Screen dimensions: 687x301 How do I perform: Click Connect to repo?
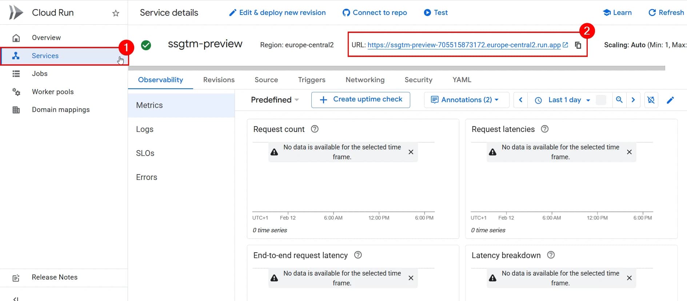click(x=375, y=13)
